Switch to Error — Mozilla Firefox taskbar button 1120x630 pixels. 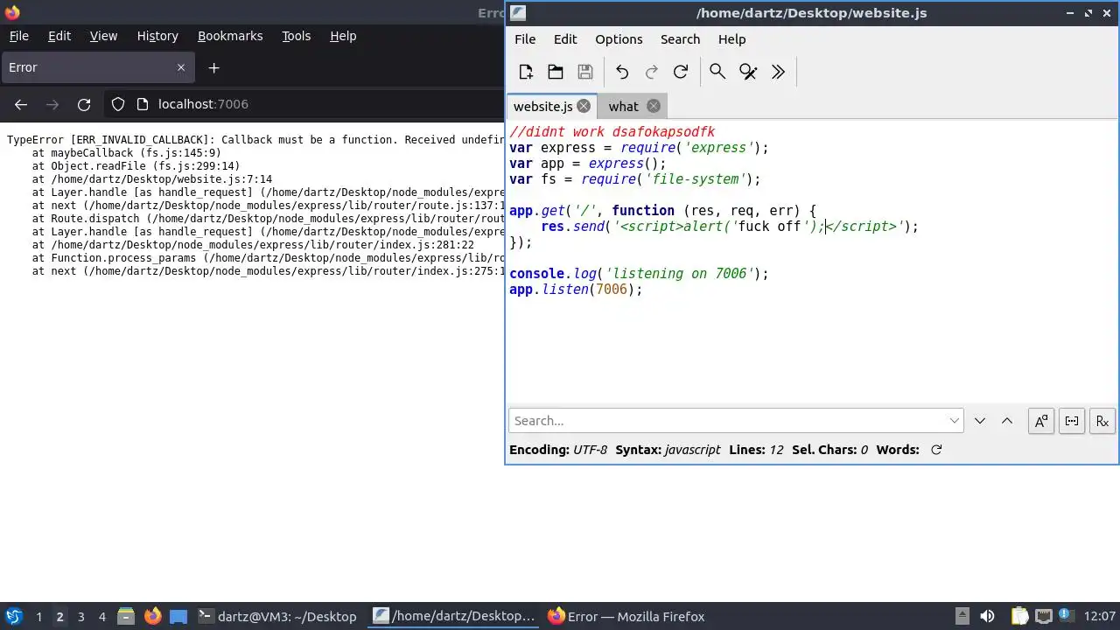(626, 616)
